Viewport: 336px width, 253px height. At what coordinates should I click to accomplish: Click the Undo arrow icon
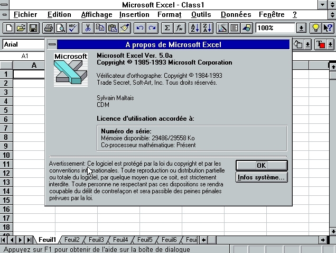click(139, 28)
